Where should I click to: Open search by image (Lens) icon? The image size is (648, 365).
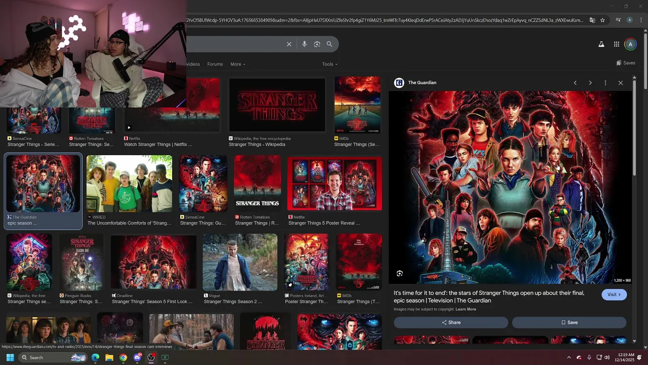(x=317, y=44)
